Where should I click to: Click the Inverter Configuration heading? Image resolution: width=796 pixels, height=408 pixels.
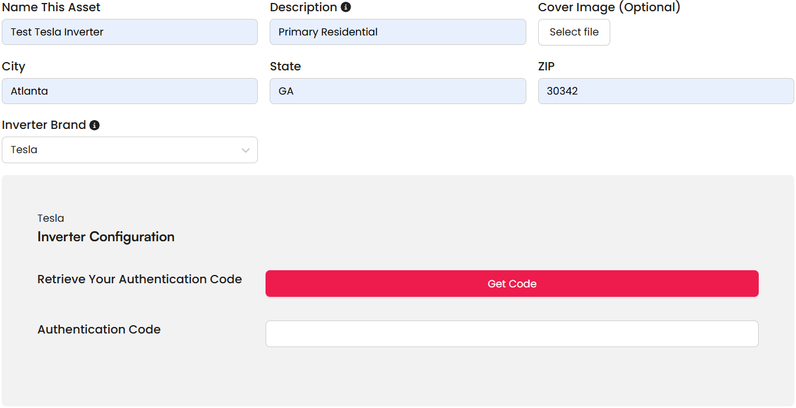click(106, 237)
